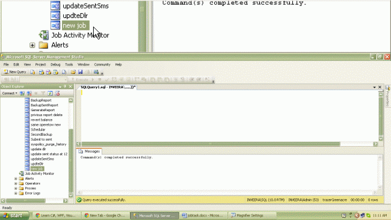Image resolution: width=391 pixels, height=220 pixels.
Task: Open the Window menu
Action: pos(83,64)
